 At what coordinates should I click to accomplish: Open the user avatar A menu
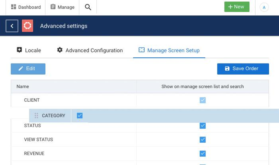click(x=264, y=7)
